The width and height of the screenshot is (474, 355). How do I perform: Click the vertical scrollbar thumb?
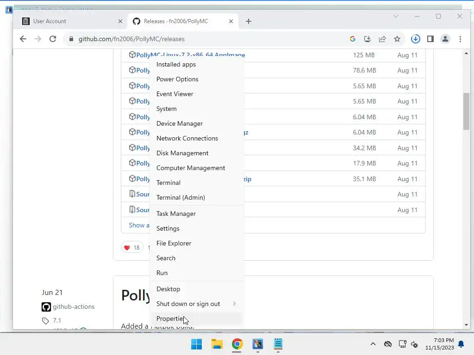tap(466, 111)
